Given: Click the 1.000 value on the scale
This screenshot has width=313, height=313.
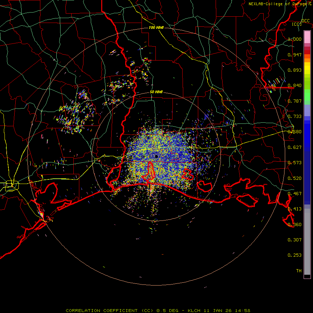Looking at the screenshot, I should 295,39.
